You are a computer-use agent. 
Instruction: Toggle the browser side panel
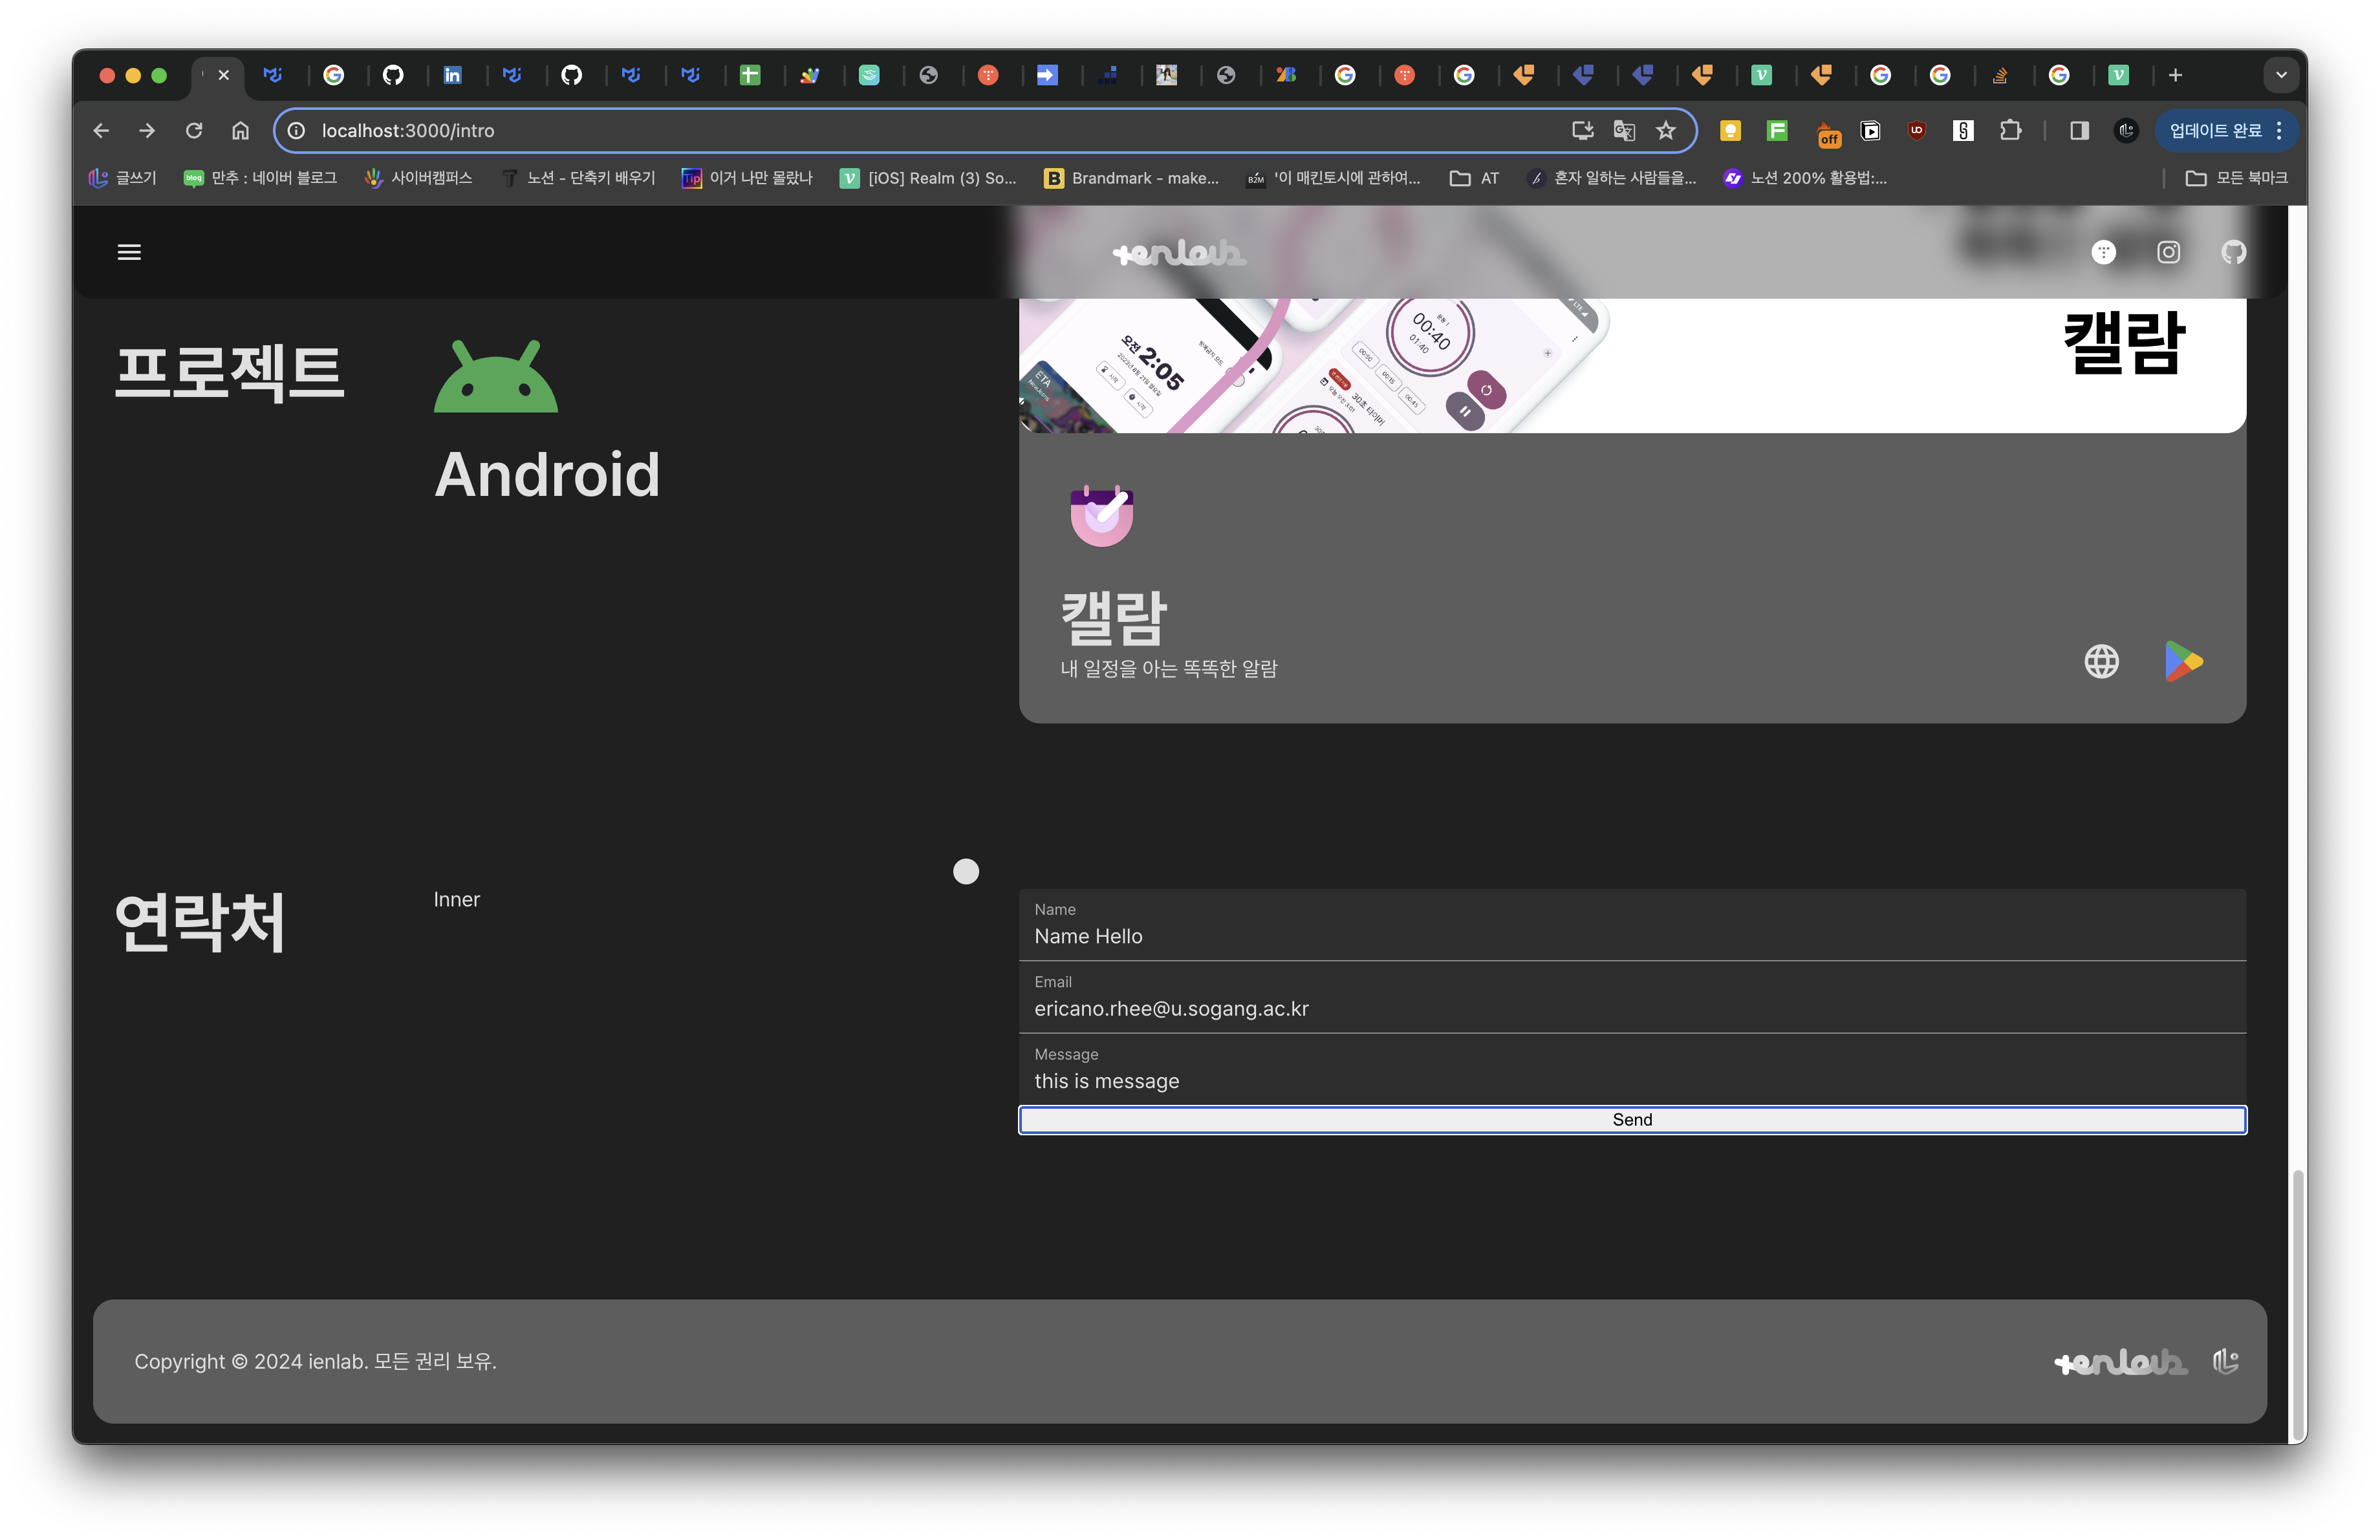coord(2079,131)
